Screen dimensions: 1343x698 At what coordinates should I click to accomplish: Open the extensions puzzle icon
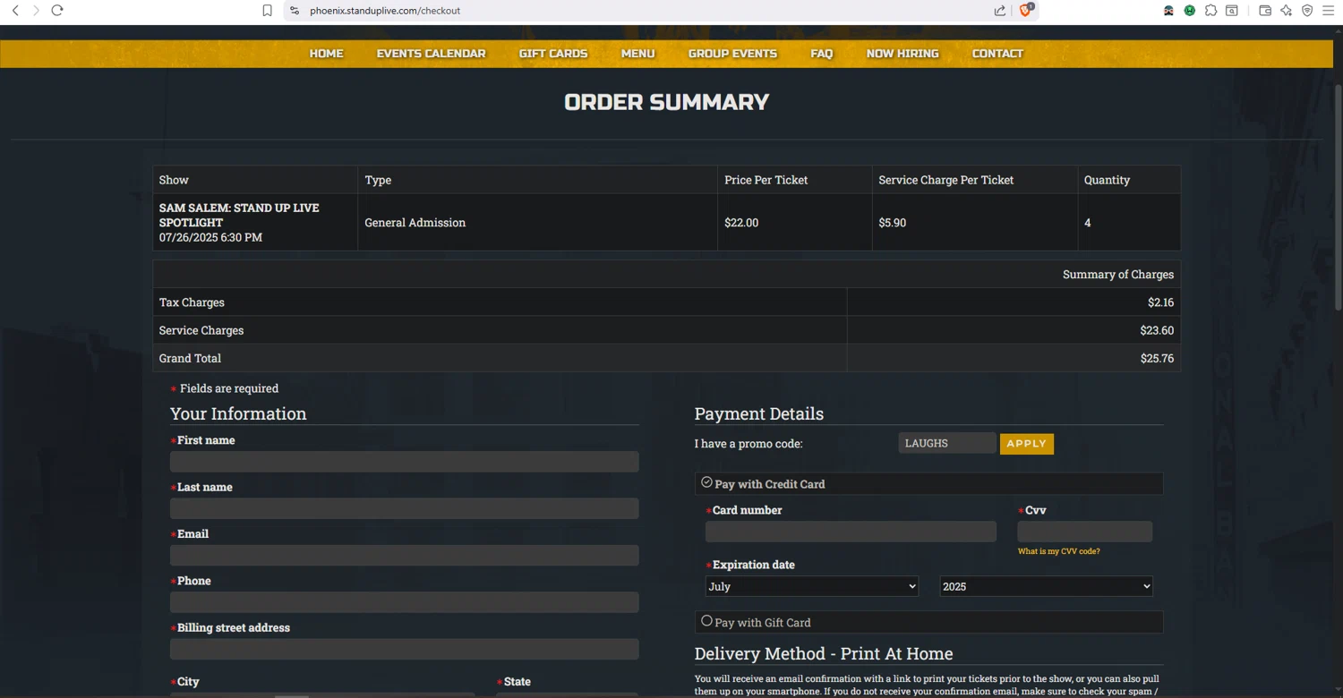[x=1210, y=11]
